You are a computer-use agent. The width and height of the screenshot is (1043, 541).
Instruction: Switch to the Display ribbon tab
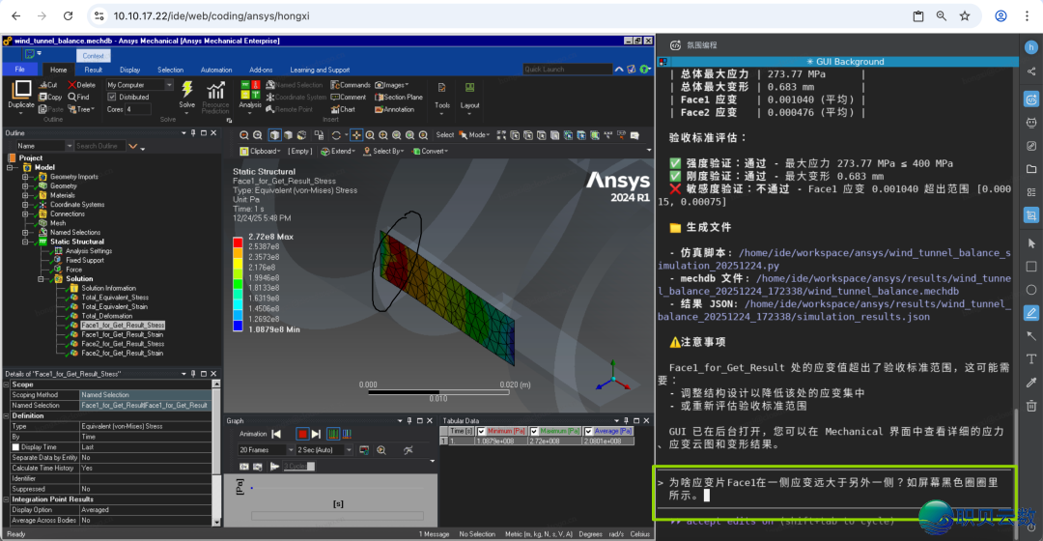tap(129, 70)
